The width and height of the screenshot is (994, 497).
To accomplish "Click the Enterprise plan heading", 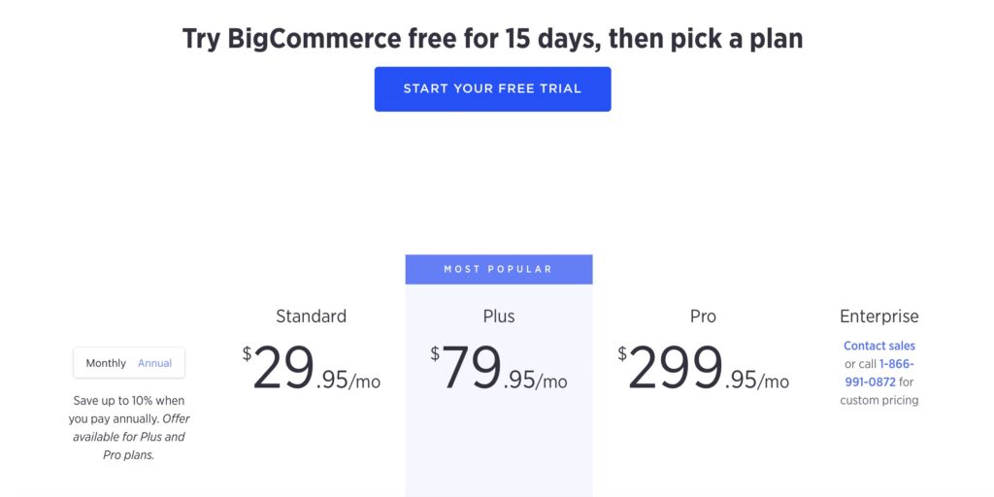I will [x=879, y=315].
